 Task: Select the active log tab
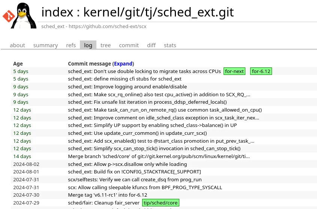pyautogui.click(x=88, y=45)
